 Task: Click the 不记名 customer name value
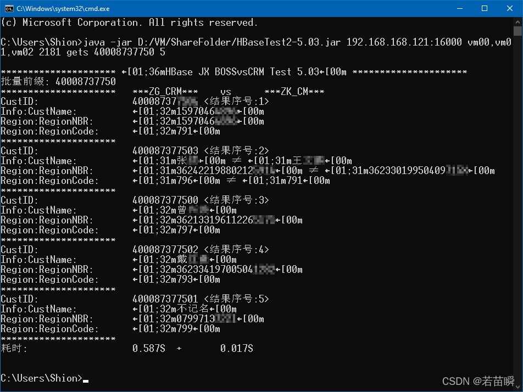192,309
